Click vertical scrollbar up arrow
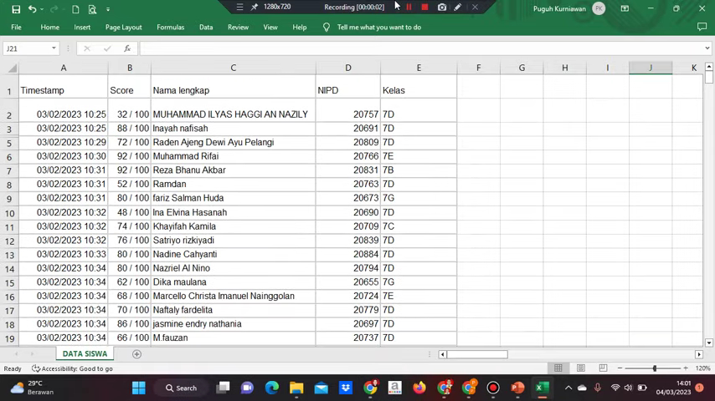Image resolution: width=715 pixels, height=401 pixels. [x=709, y=67]
